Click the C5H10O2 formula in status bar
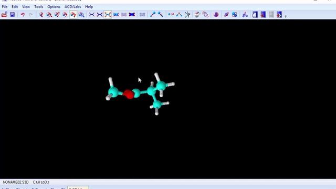The image size is (336, 189). pyautogui.click(x=41, y=182)
